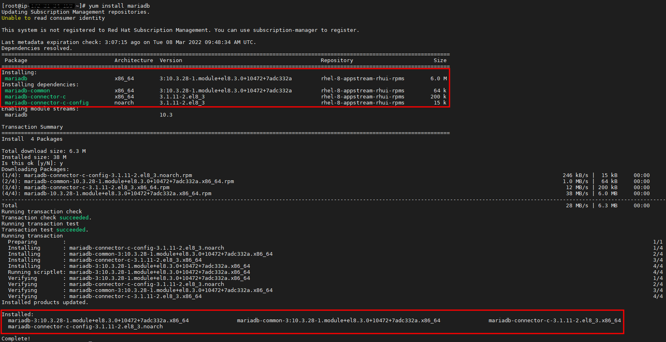Click 'Dependencies resolved.' line

point(37,48)
